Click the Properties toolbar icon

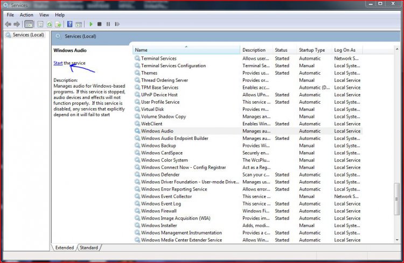point(40,24)
